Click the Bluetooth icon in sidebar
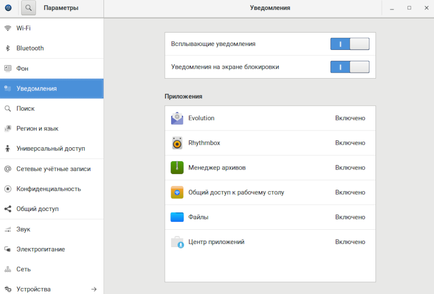434x294 pixels. click(7, 48)
